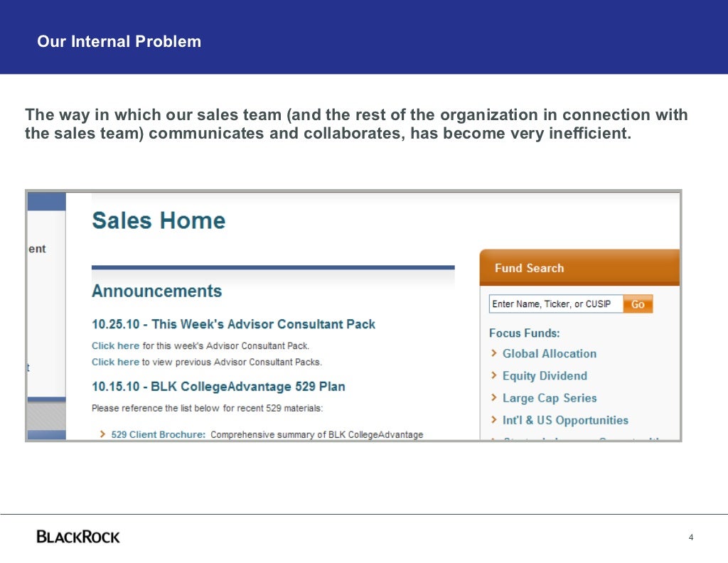Click first 'Click here' for this week's pack
Screen dimensions: 728x563
coord(115,346)
